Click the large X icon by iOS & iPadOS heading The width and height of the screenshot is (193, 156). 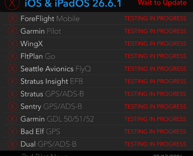pyautogui.click(x=12, y=3)
